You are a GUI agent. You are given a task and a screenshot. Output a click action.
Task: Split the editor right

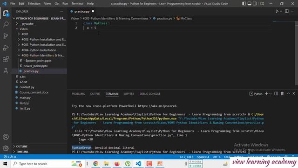(287, 11)
